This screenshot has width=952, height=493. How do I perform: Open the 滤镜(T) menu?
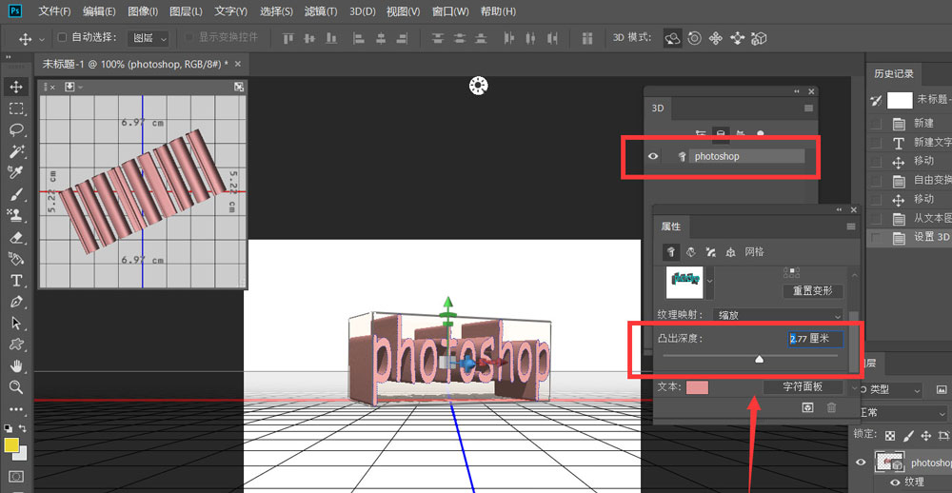point(320,11)
